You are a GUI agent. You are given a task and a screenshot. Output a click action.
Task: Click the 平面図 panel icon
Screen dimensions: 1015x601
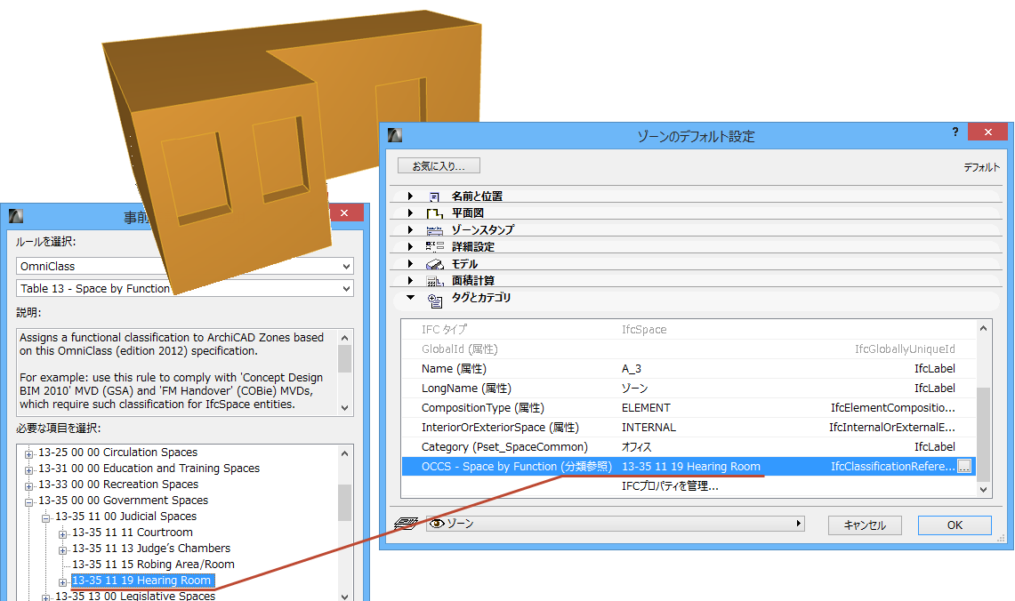[434, 213]
